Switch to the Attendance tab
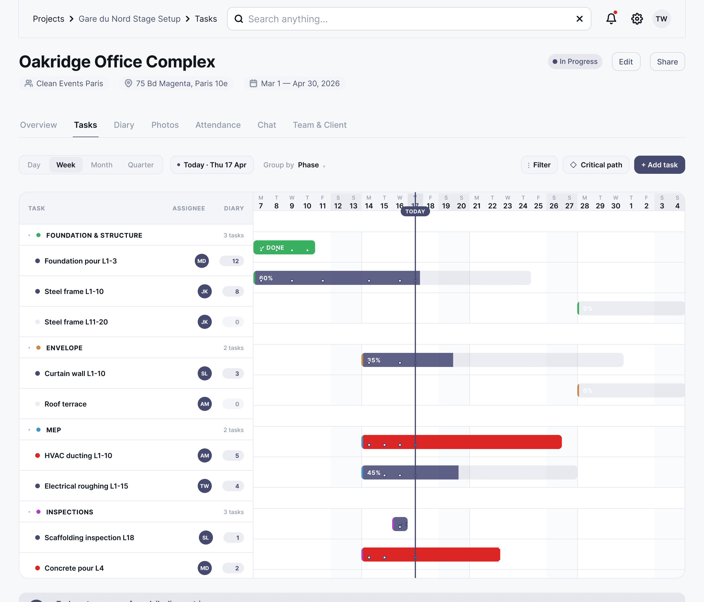The height and width of the screenshot is (602, 704). [x=218, y=125]
